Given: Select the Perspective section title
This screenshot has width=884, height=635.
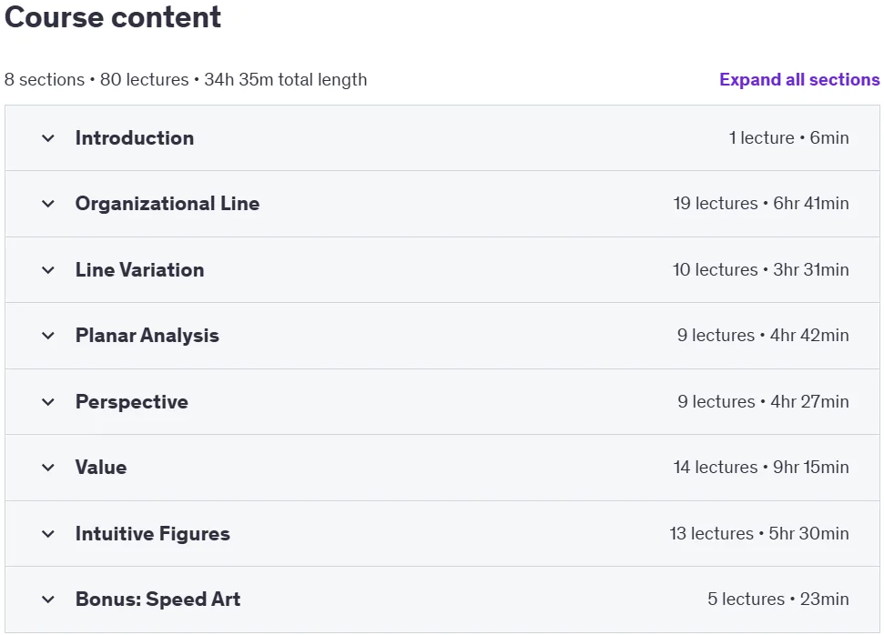Looking at the screenshot, I should pos(132,402).
